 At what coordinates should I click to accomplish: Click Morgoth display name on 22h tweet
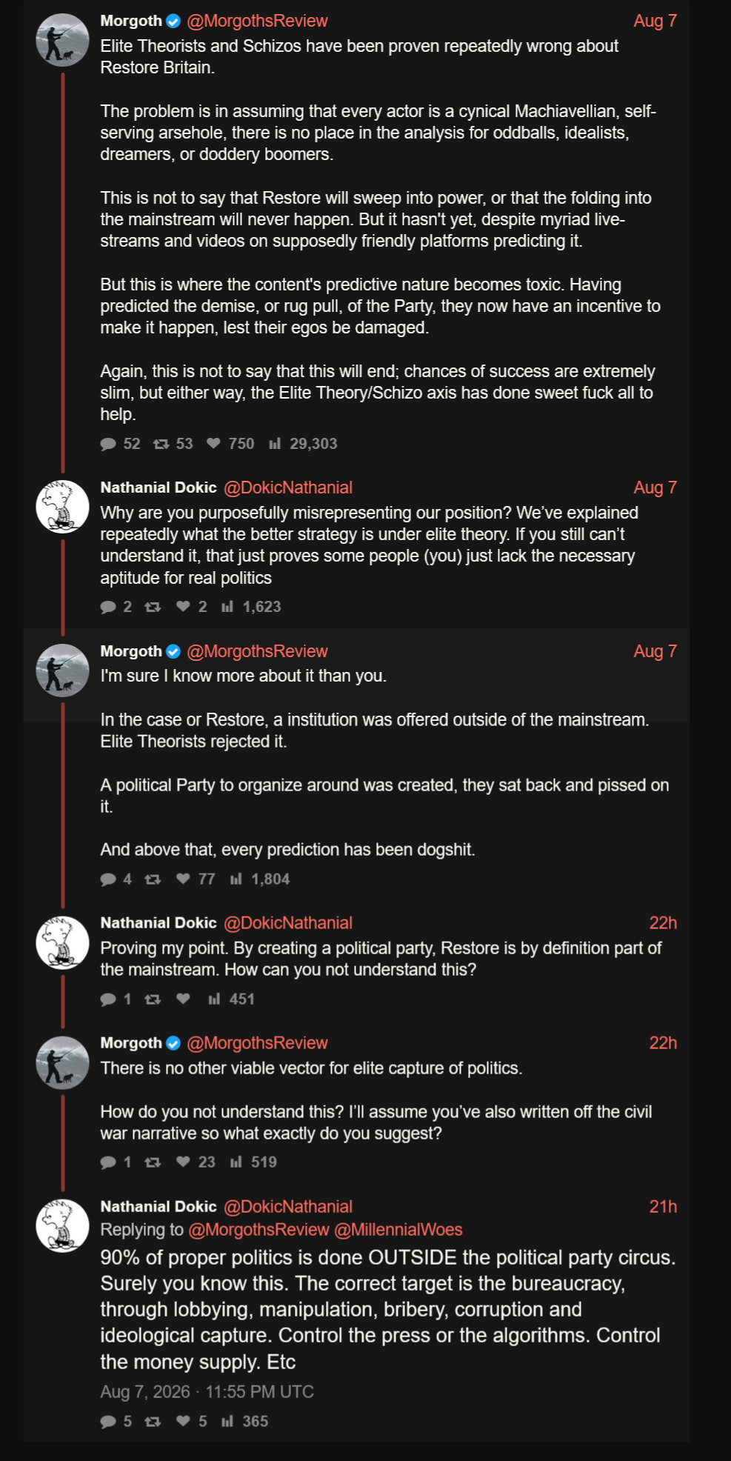131,1042
